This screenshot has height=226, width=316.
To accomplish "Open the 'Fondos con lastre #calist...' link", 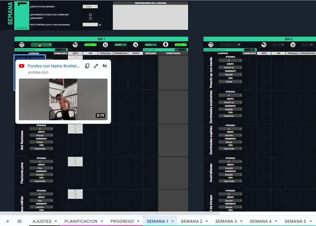I will click(x=54, y=66).
